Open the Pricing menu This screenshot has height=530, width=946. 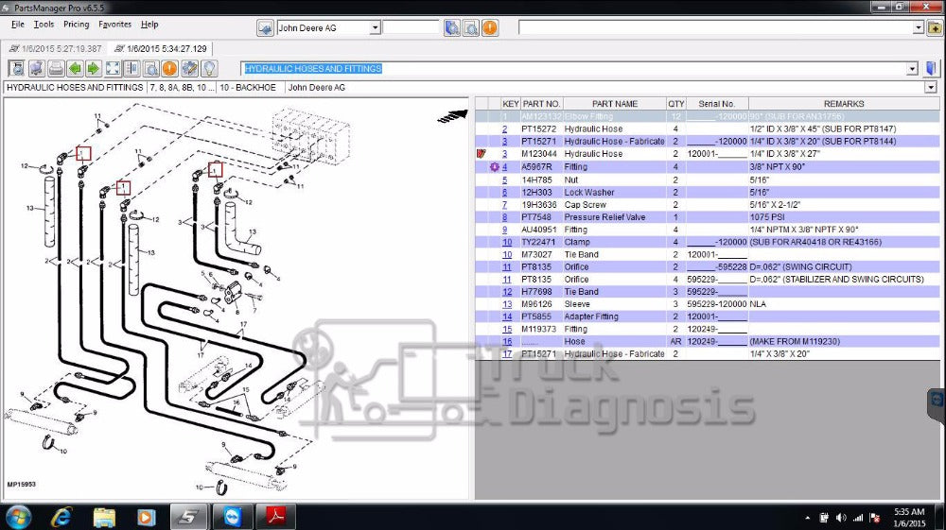[x=76, y=25]
